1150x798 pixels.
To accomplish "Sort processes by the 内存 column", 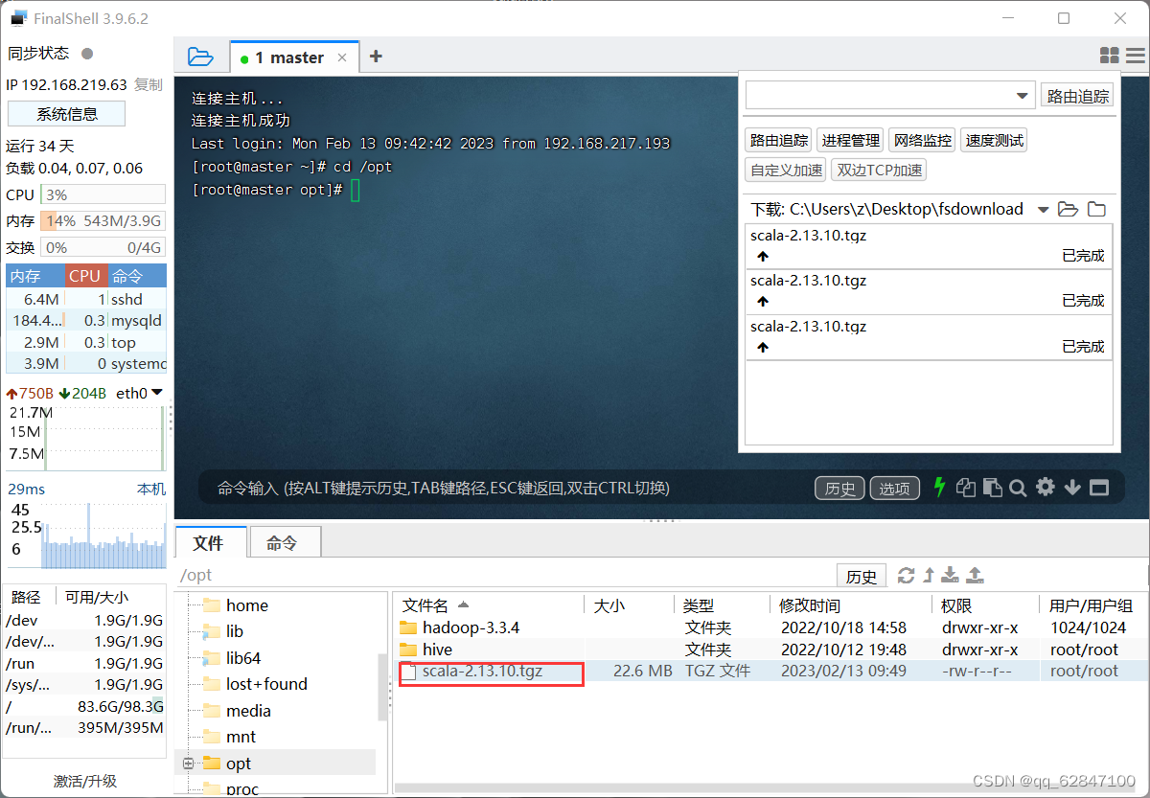I will tap(35, 276).
